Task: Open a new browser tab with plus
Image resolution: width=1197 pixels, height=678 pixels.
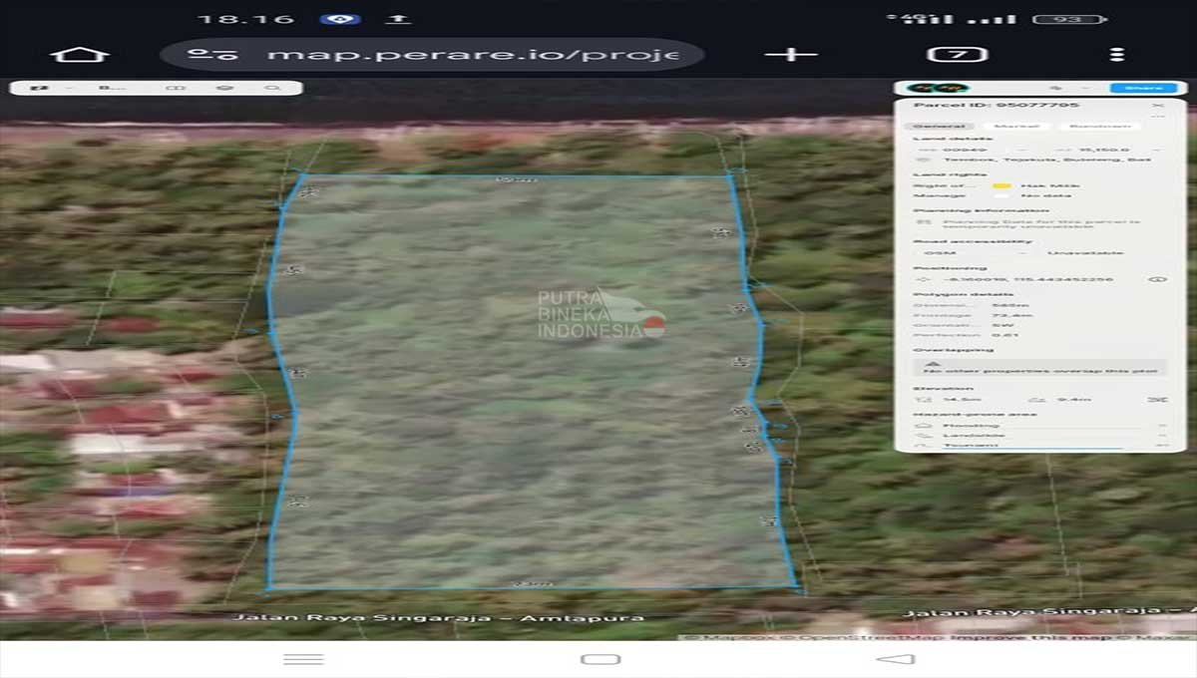Action: coord(791,54)
